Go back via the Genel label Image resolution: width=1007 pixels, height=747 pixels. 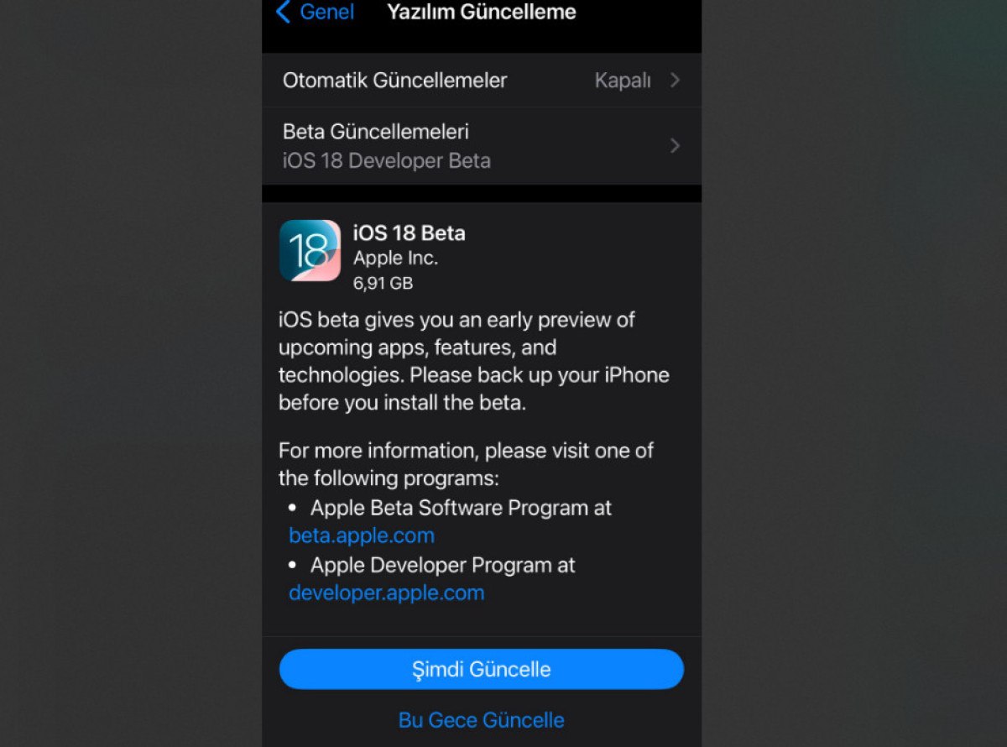(327, 12)
